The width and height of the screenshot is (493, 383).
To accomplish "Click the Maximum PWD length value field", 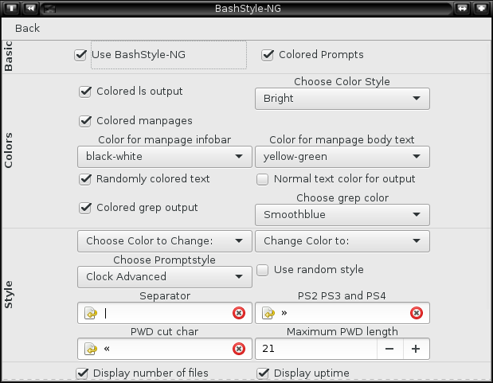I will [x=316, y=349].
